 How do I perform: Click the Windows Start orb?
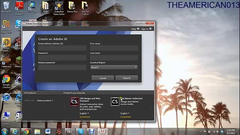click(x=4, y=132)
